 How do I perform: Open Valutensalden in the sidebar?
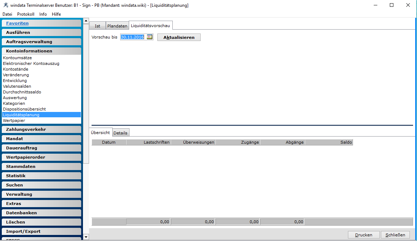pos(17,86)
